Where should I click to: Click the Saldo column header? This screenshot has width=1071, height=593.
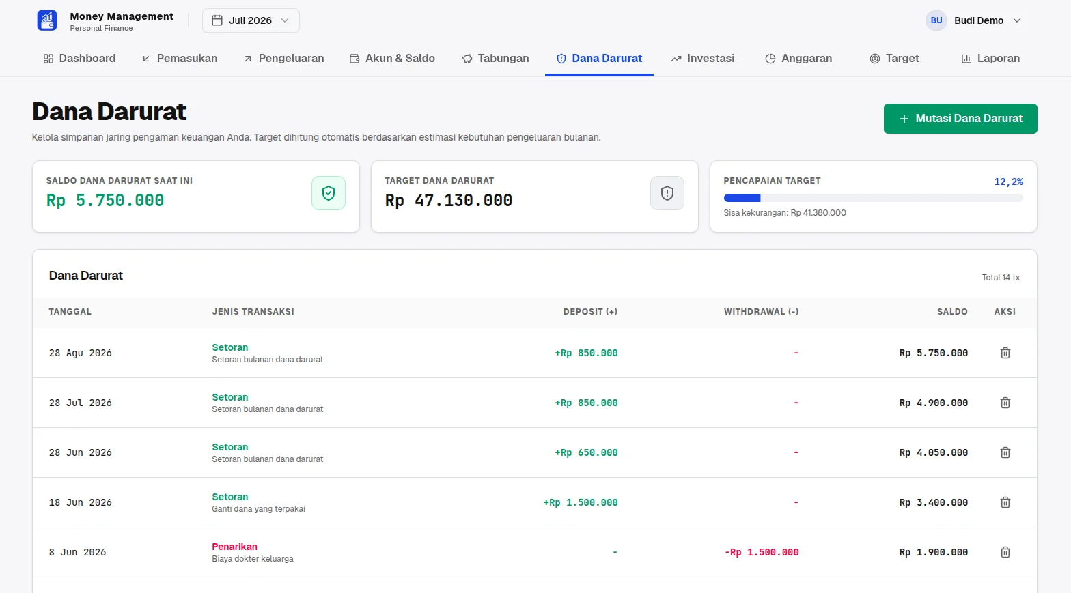pyautogui.click(x=952, y=312)
